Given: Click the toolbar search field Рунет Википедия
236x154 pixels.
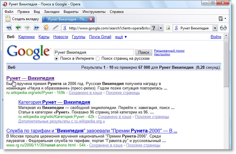Looking at the screenshot, I should (196, 28).
